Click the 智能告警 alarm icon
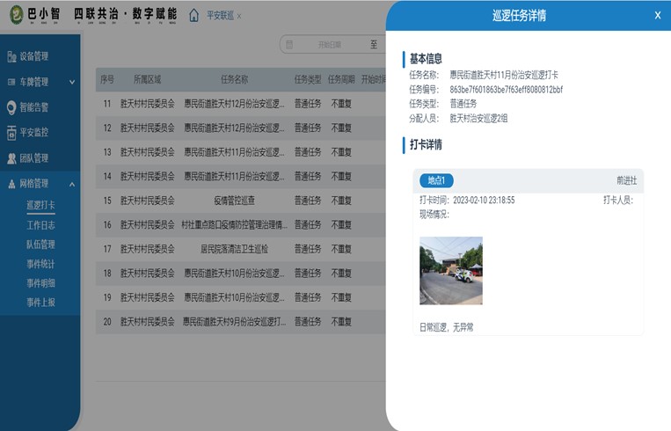Image resolution: width=671 pixels, height=431 pixels. pos(11,108)
